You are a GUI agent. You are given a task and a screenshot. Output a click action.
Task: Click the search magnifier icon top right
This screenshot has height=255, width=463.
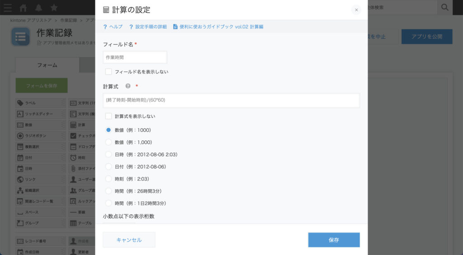click(445, 7)
